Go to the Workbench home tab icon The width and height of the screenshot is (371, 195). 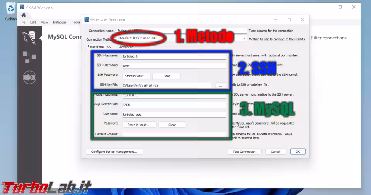(x=24, y=15)
